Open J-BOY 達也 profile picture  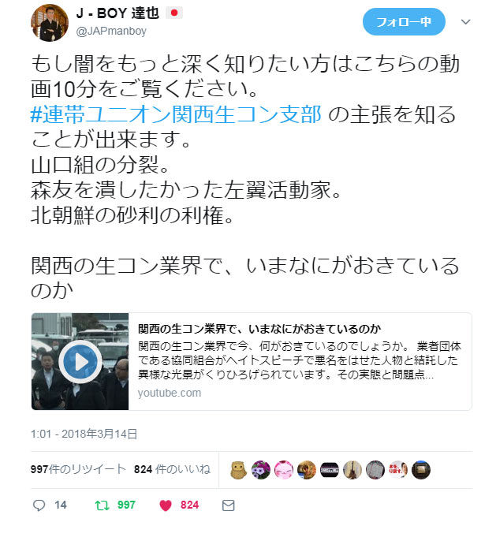pos(50,23)
